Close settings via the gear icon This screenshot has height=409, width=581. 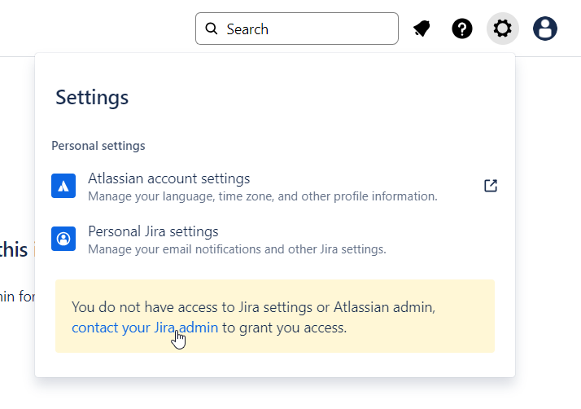502,29
